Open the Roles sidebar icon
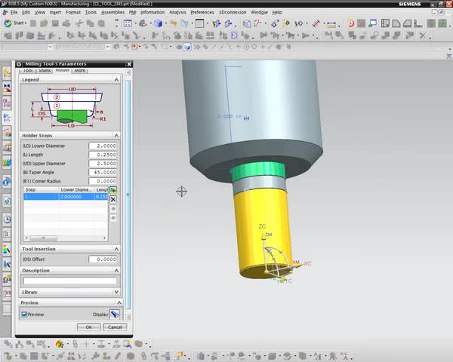 7,279
